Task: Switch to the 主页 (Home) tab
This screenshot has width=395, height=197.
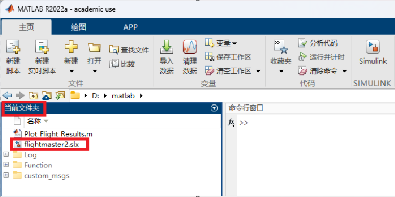Action: [27, 27]
